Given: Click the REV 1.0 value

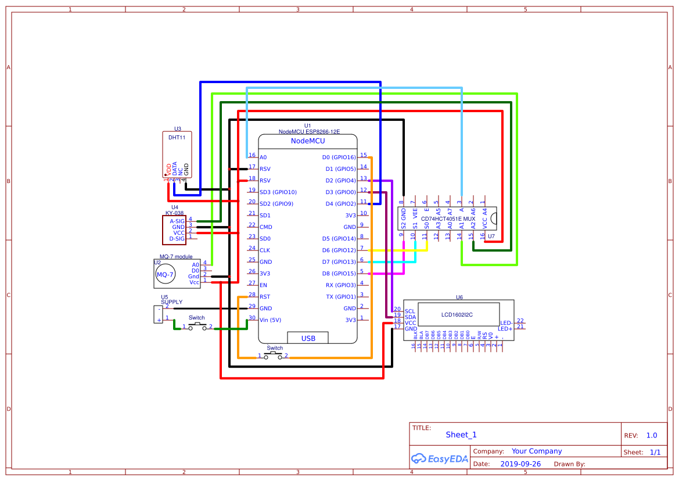Looking at the screenshot, I should tap(651, 435).
